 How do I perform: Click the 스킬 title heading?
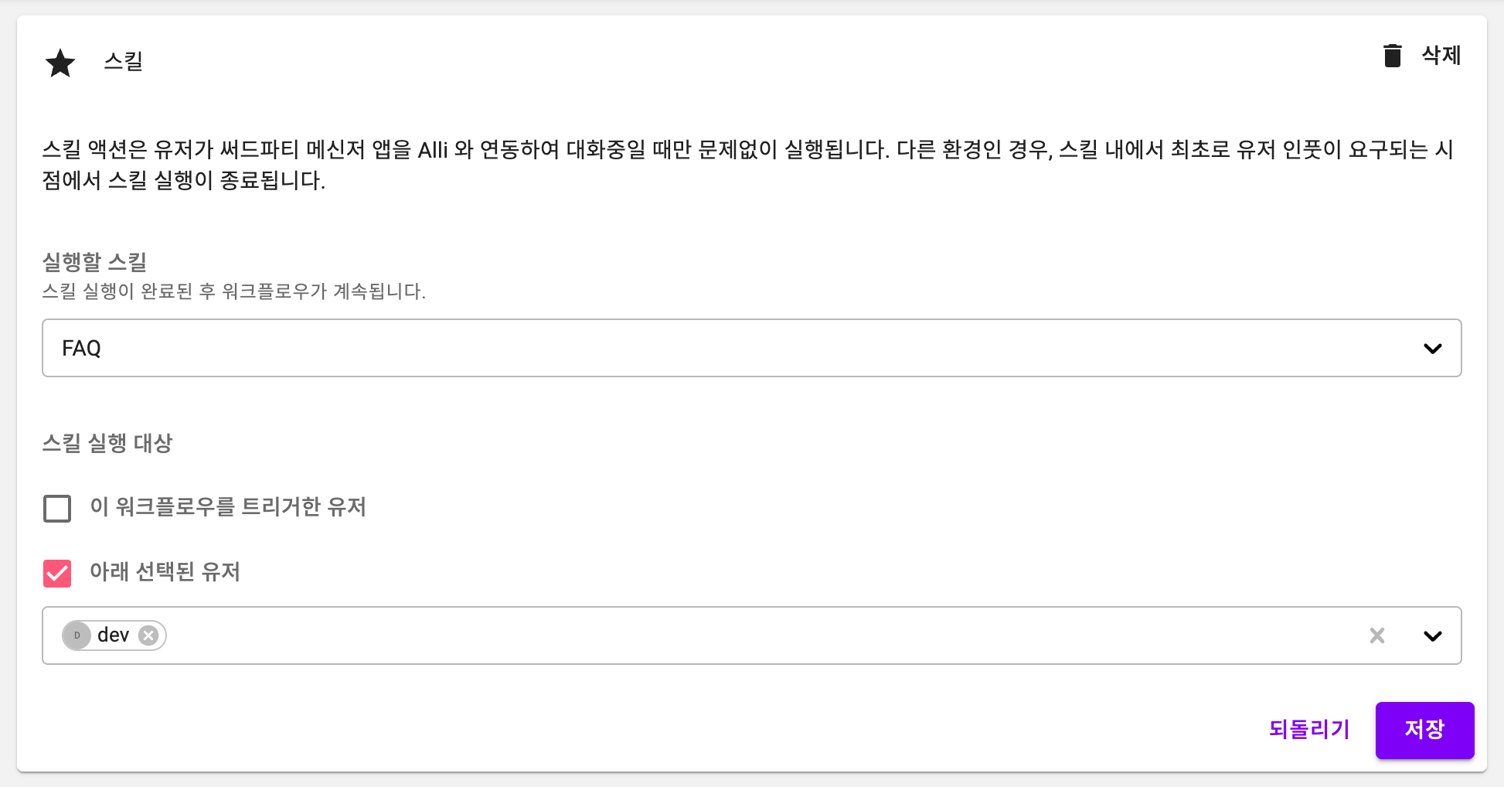point(124,61)
